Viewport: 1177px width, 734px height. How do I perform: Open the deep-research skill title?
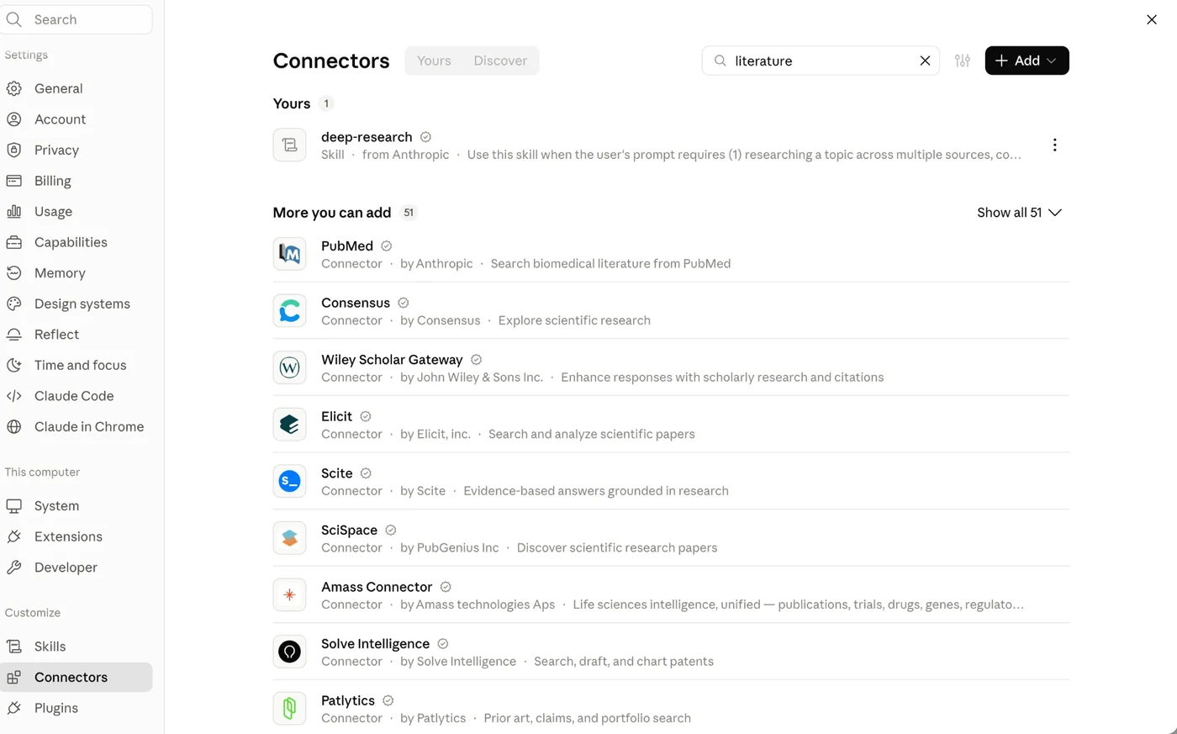367,137
